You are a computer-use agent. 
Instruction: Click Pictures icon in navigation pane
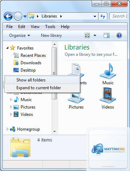click(x=16, y=107)
